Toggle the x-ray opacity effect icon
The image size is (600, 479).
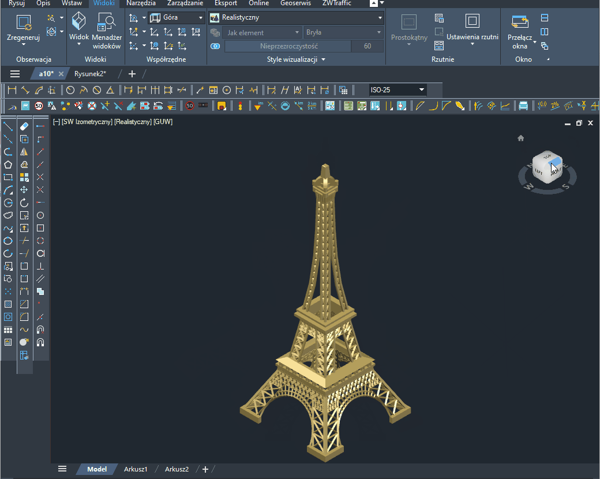[x=215, y=46]
